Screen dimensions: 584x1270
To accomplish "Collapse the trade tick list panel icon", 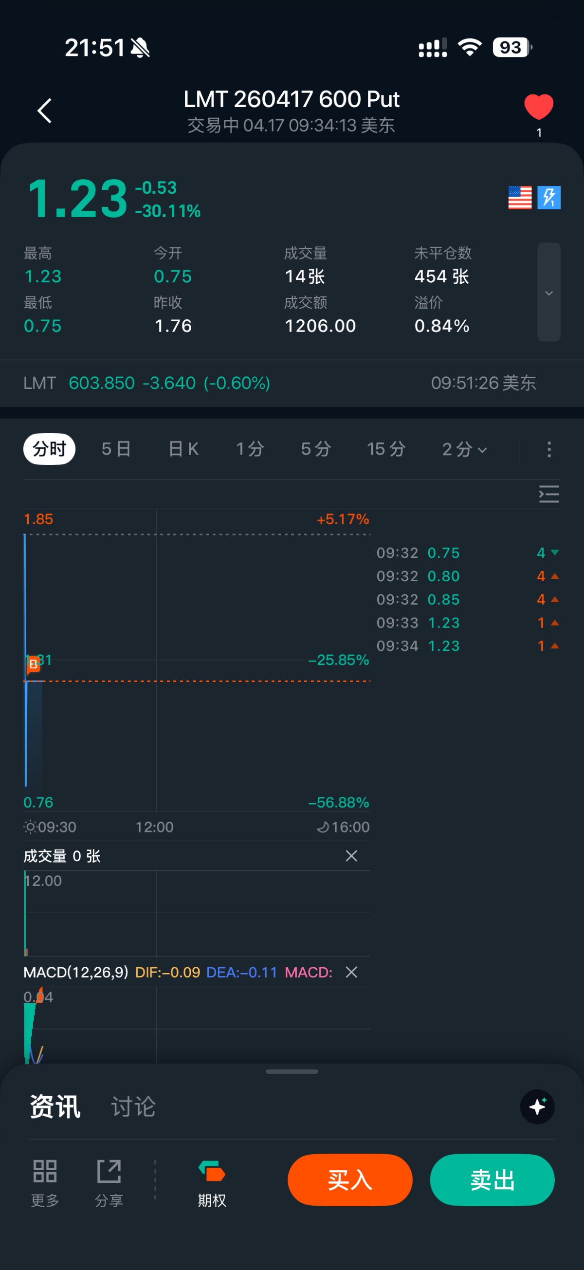I will click(548, 494).
